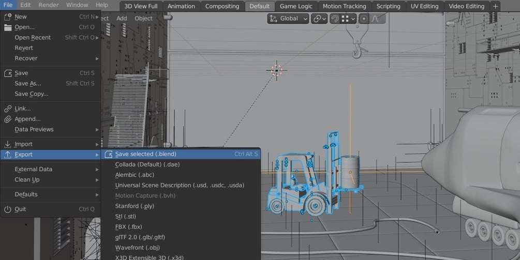Click the Export upload icon
The height and width of the screenshot is (260, 520).
click(8, 155)
